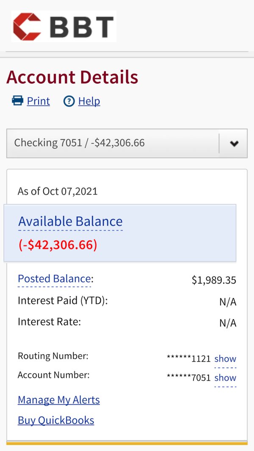The image size is (254, 451).
Task: Show the full routing number
Action: click(x=225, y=358)
